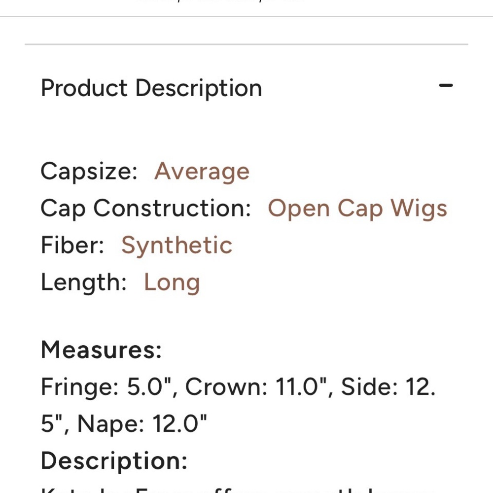Screen dimensions: 493x493
Task: Click the Cap Construction label
Action: pyautogui.click(x=146, y=209)
